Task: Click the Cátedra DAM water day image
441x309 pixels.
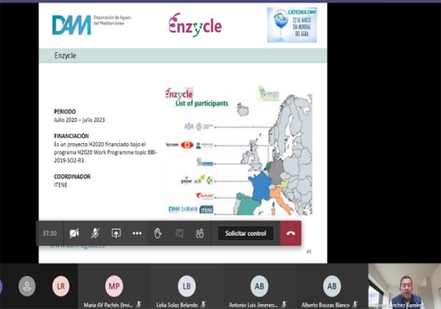Action: coord(292,25)
